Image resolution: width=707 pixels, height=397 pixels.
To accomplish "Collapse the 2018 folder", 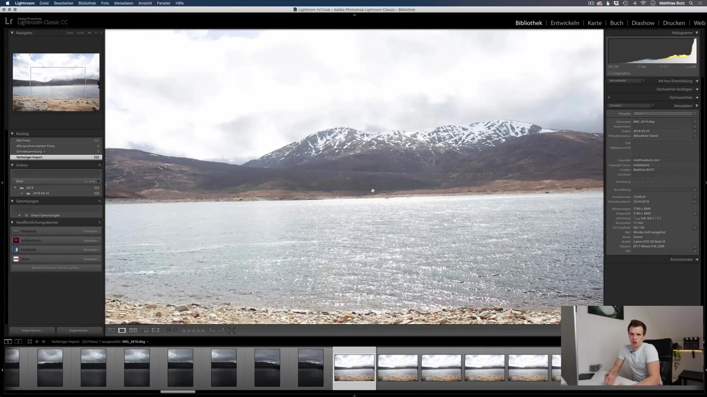I will (15, 188).
